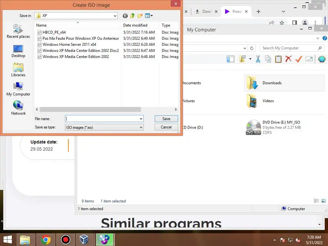
Task: Click the Copy icon in My Computer toolbar
Action: click(x=268, y=59)
